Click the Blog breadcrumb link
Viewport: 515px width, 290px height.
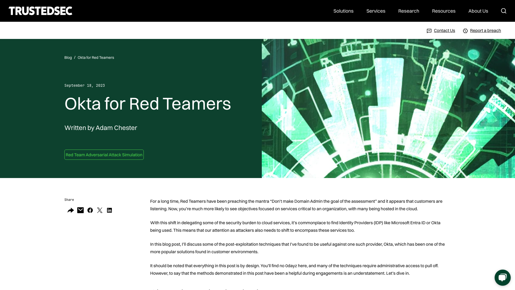pyautogui.click(x=68, y=57)
